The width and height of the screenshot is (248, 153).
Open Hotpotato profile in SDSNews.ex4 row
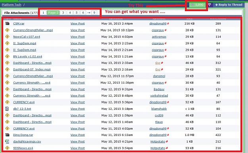pos(158,148)
